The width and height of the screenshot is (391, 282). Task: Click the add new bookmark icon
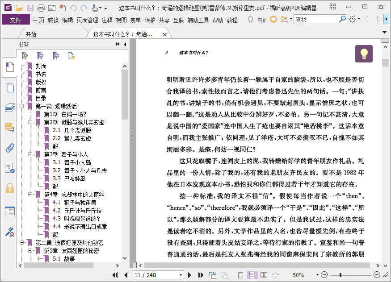(x=40, y=55)
